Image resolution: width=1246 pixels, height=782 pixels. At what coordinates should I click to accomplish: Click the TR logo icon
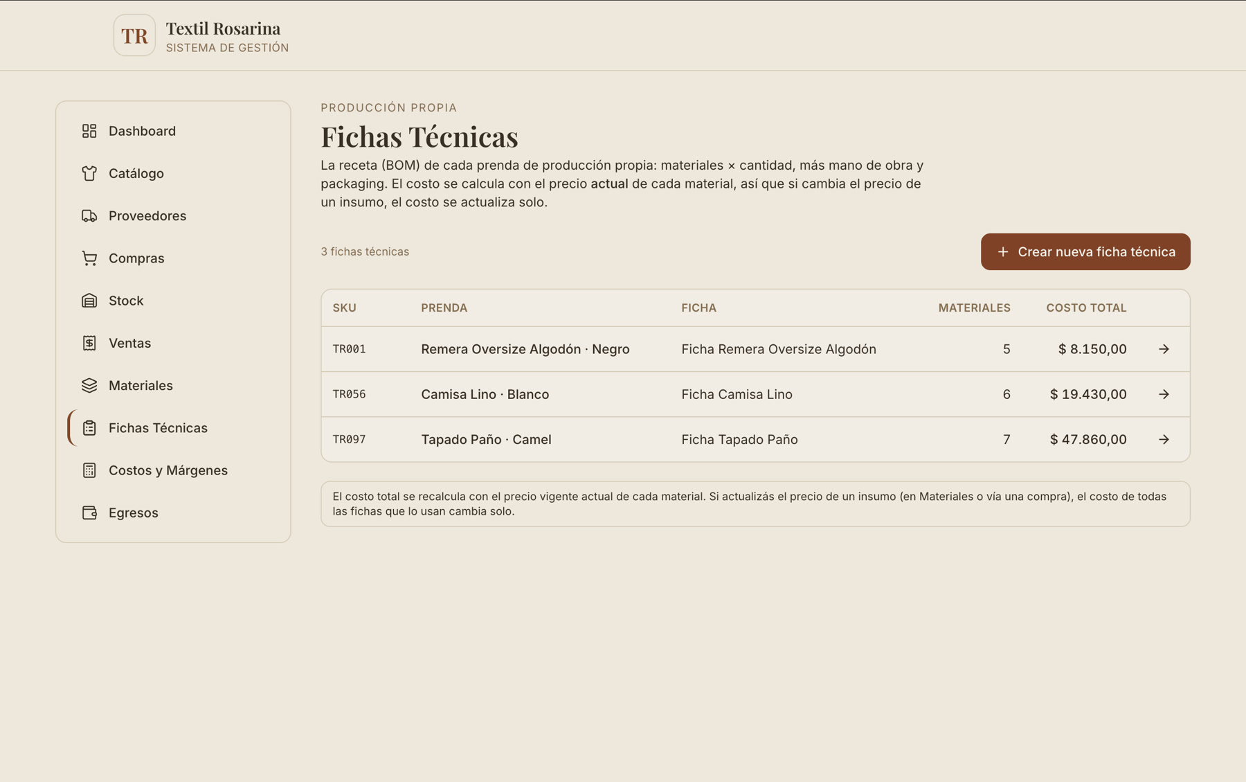134,35
